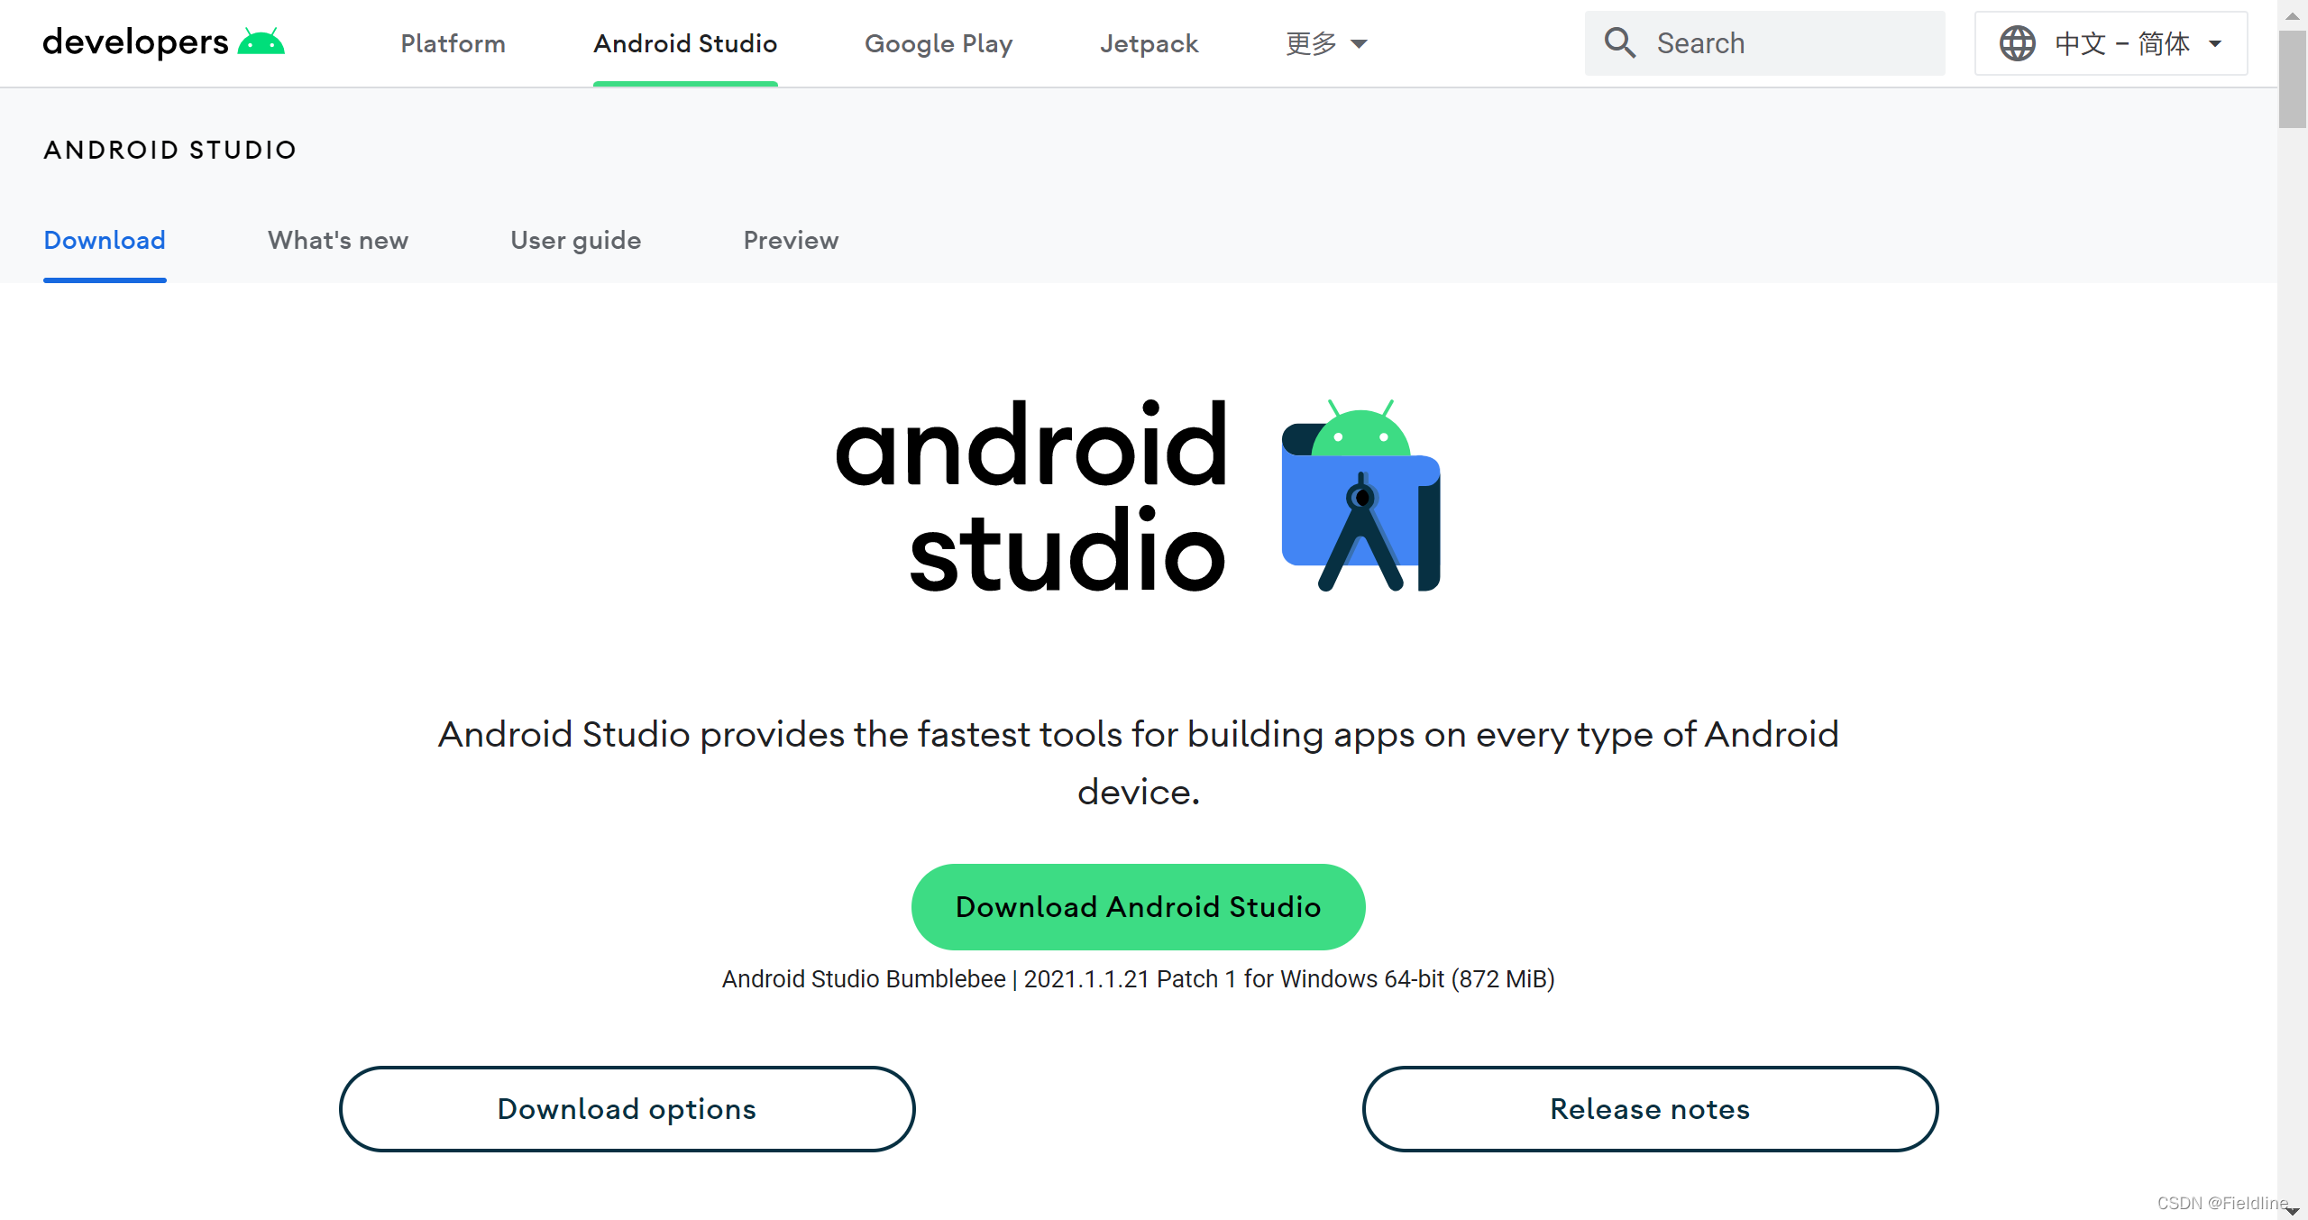Screen dimensions: 2308x1220
Task: Click the scroll-up arrow on the scrollbar
Action: [x=2294, y=14]
